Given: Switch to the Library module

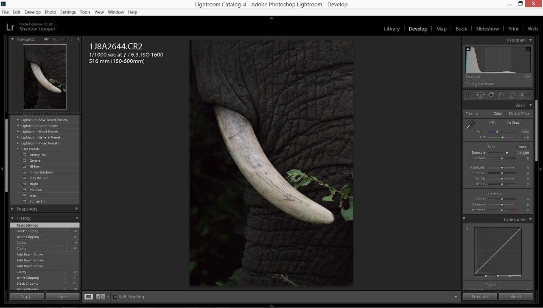Looking at the screenshot, I should pos(392,29).
